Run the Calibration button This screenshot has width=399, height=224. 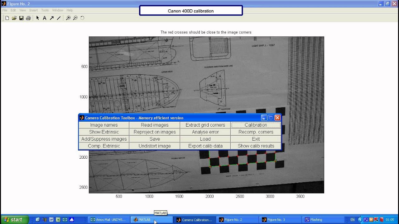tap(256, 125)
